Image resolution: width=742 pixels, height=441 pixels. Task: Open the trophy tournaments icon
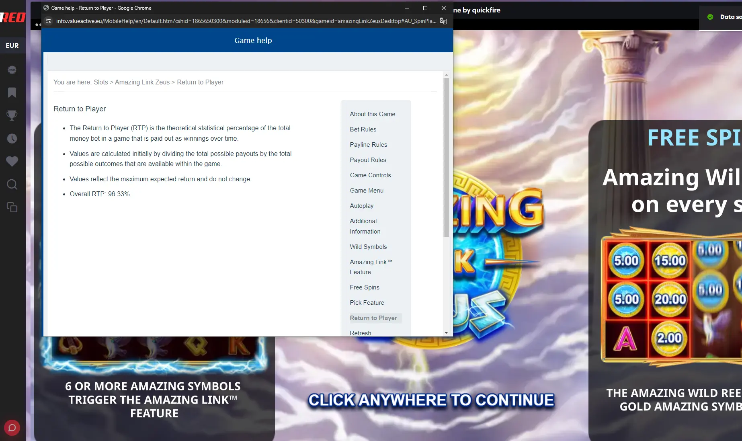pyautogui.click(x=12, y=116)
